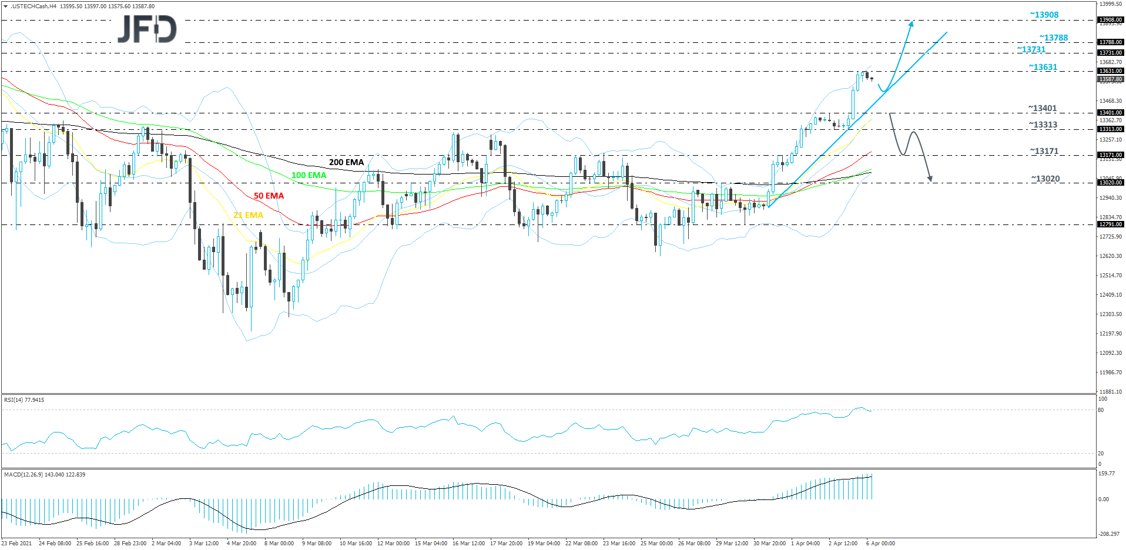Click the 12197.90 value on price axis
1126x550 pixels.
(x=1111, y=334)
